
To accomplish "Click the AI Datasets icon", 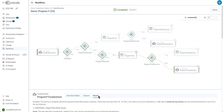I will click(x=3, y=59).
